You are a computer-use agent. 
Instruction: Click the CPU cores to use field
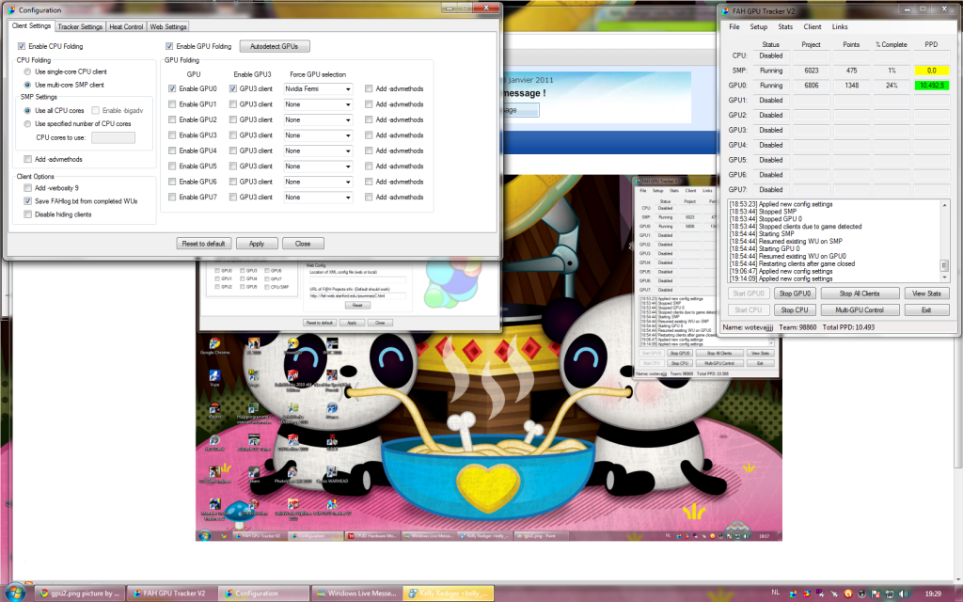[x=113, y=137]
